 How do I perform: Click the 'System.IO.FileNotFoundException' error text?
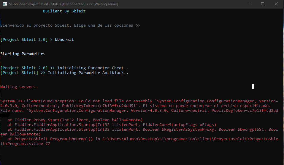click(38, 101)
